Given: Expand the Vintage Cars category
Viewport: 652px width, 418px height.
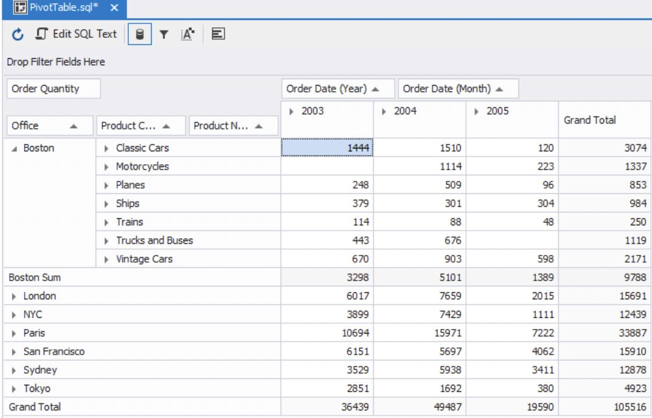Looking at the screenshot, I should pyautogui.click(x=107, y=260).
